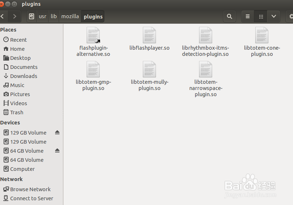This screenshot has width=293, height=205.
Task: Navigate to lib in path bar
Action: (54, 16)
